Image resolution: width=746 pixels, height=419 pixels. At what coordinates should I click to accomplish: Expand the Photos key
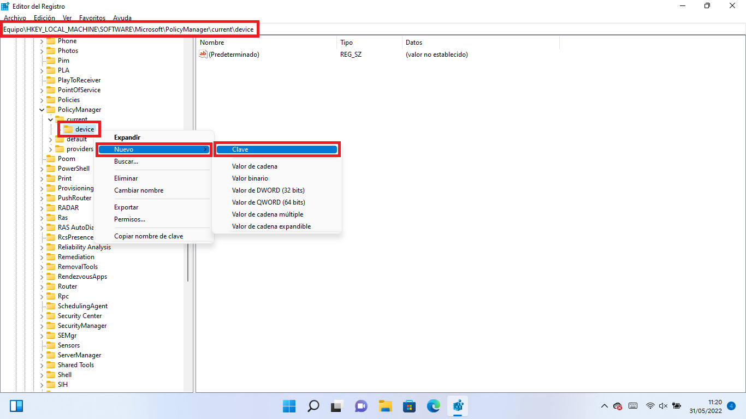(x=42, y=51)
